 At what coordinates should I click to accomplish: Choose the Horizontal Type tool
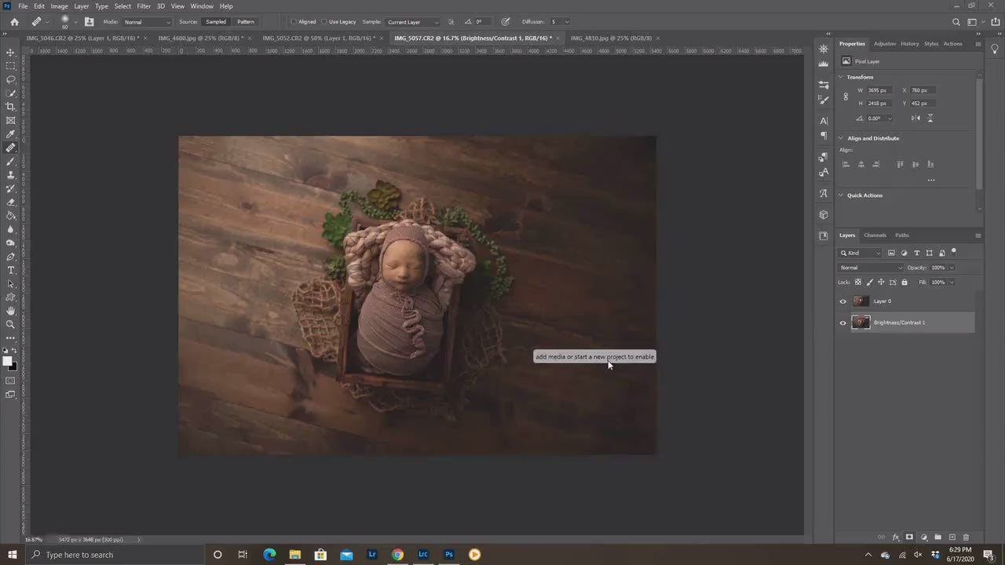coord(10,270)
